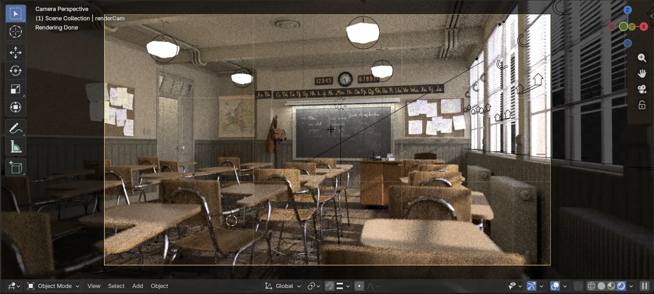Click blue Z axis on navigation gizmo
Screen dimensions: 654x294
pyautogui.click(x=627, y=10)
